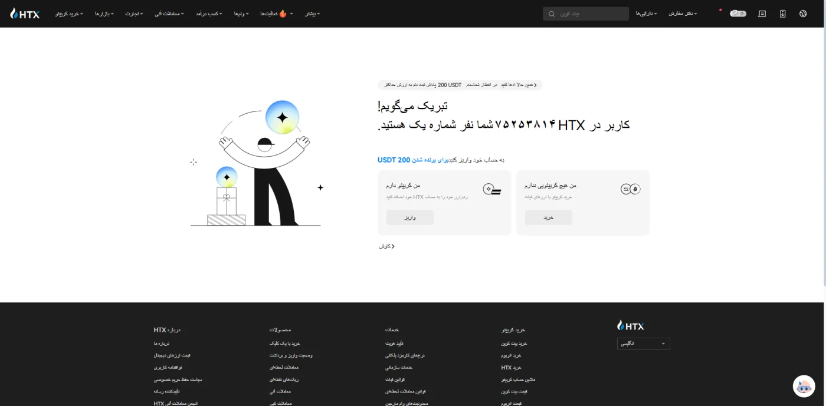826x406 pixels.
Task: Switch the header theme toggle
Action: point(737,14)
